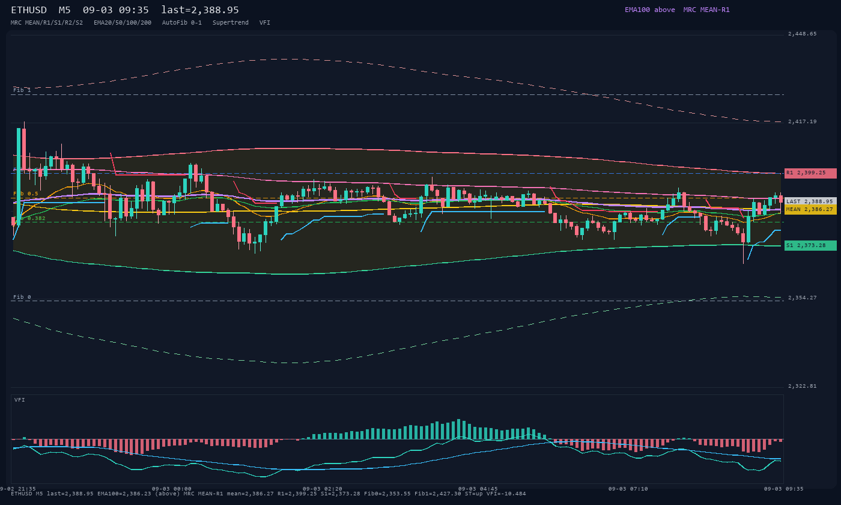Select the LAST 2,388.95 price tag
Image resolution: width=841 pixels, height=505 pixels.
coord(810,201)
